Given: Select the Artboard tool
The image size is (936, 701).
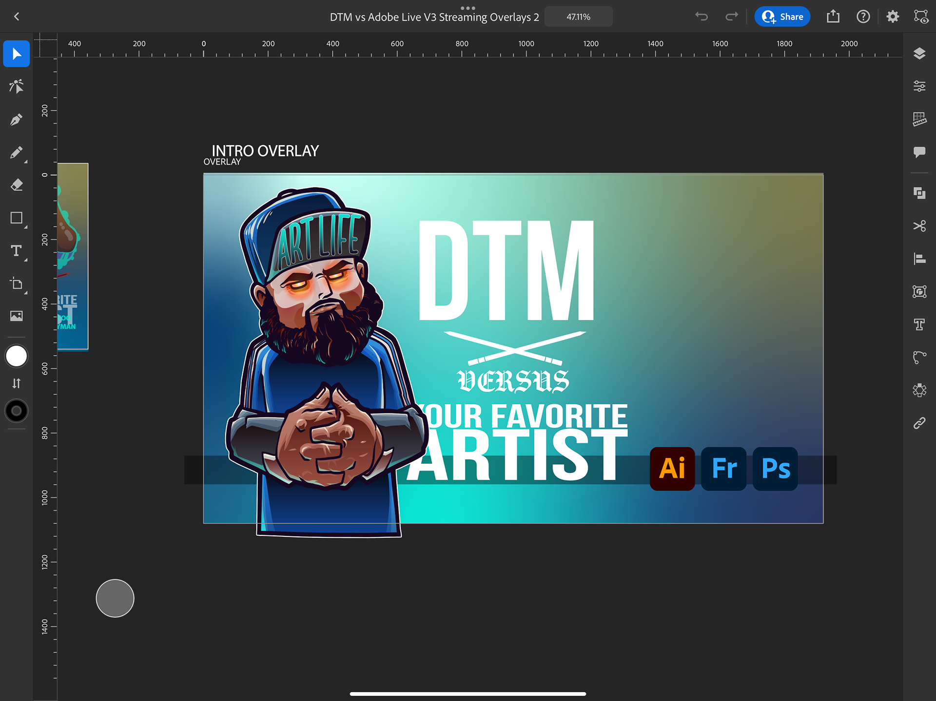Looking at the screenshot, I should pyautogui.click(x=16, y=284).
